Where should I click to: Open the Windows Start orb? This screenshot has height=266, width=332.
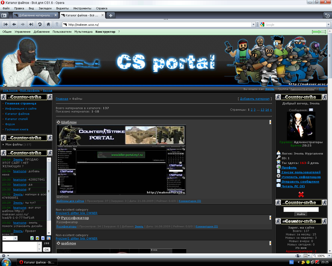click(x=6, y=262)
